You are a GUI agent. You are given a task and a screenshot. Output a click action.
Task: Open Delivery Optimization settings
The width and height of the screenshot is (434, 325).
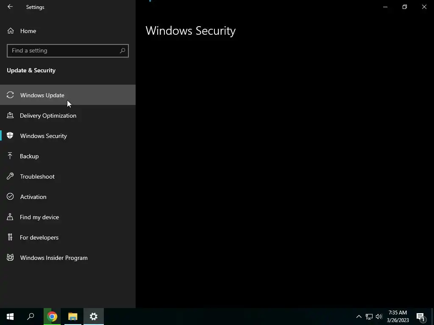click(x=68, y=116)
